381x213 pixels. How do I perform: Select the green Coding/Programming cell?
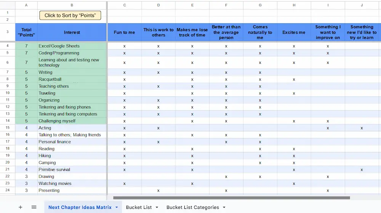point(72,53)
